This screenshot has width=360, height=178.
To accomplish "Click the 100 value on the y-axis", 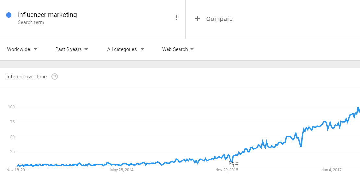I will tap(11, 107).
